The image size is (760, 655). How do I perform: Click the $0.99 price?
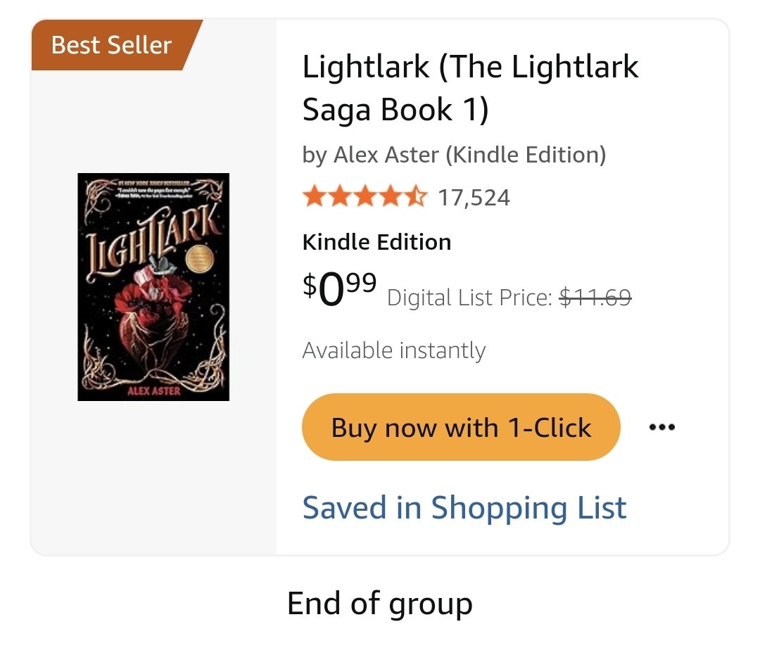(339, 288)
